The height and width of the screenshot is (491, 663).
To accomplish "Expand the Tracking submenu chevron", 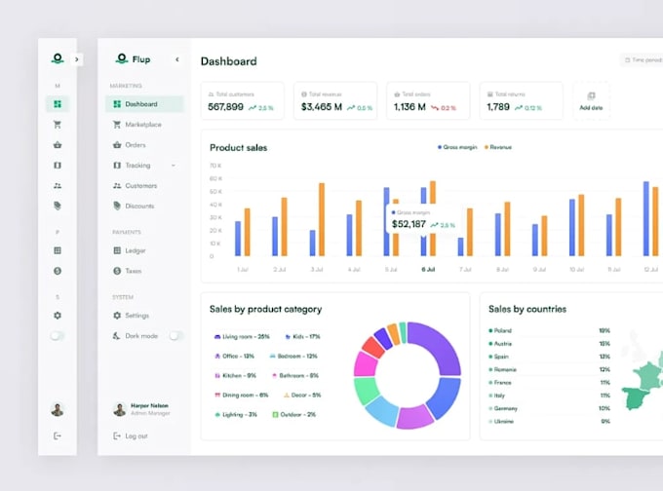I will 174,166.
